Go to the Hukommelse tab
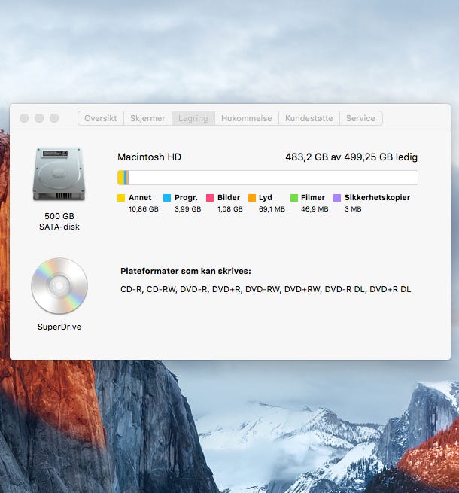 point(247,118)
